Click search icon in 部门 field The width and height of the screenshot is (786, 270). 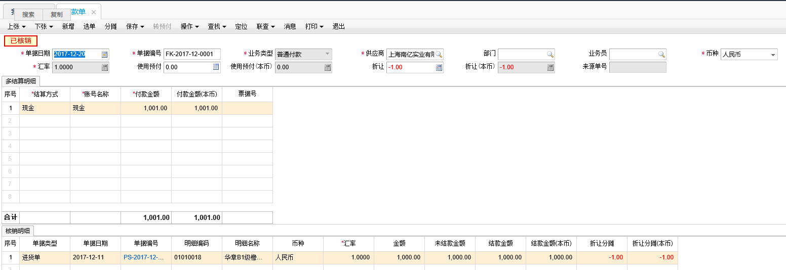point(550,55)
